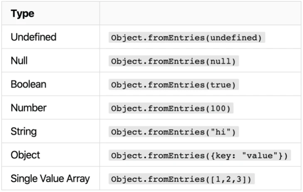
Task: Select the String type cell
Action: [x=51, y=131]
